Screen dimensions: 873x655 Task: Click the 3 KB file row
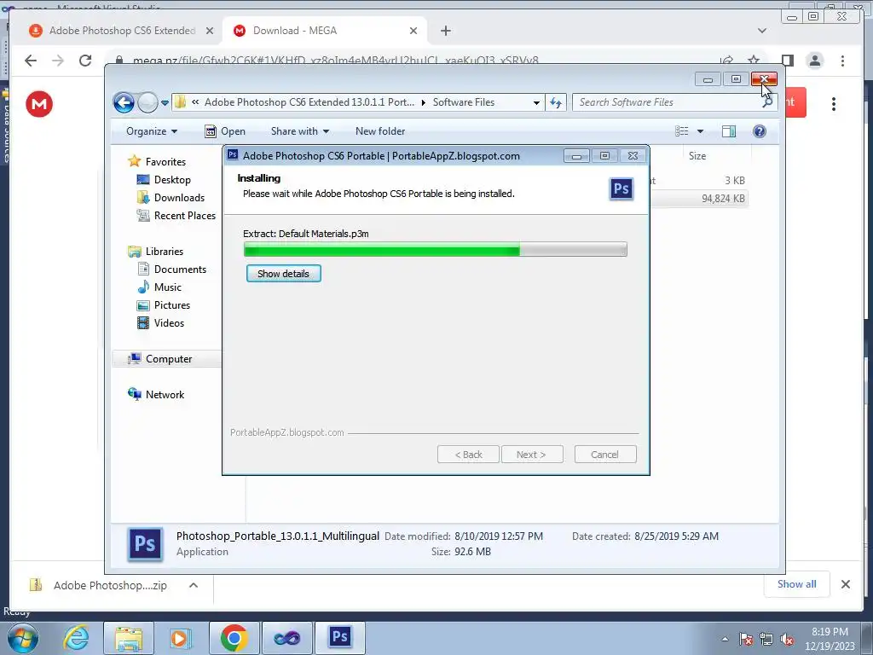tap(699, 181)
